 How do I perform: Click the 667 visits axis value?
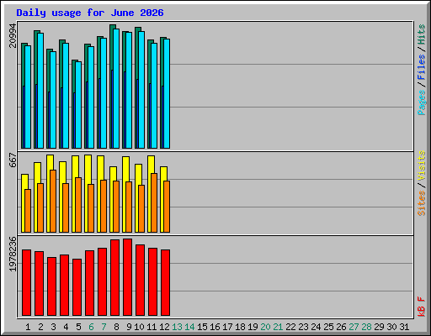click(13, 160)
